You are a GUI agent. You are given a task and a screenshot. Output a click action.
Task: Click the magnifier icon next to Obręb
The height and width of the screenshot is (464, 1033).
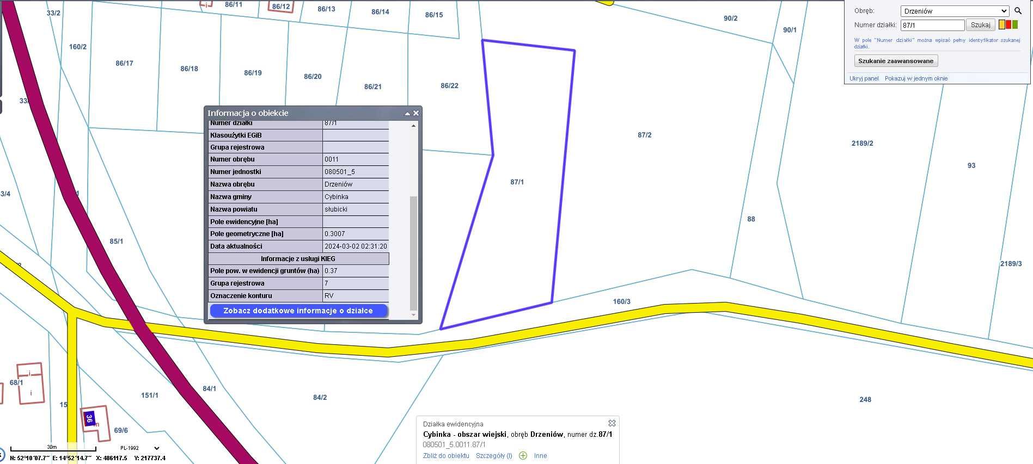tap(1018, 11)
